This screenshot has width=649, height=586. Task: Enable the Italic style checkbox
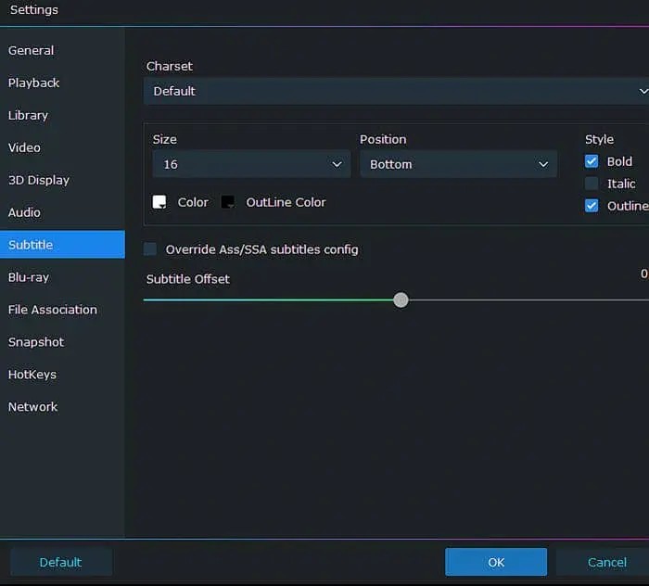[592, 184]
